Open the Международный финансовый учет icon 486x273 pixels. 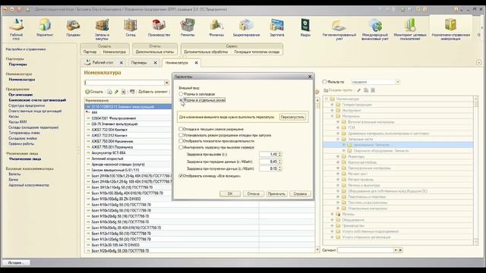tap(374, 30)
